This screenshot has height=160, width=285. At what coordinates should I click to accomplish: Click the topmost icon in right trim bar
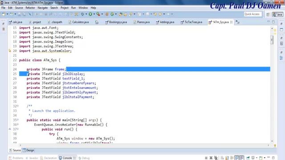[x=281, y=24]
